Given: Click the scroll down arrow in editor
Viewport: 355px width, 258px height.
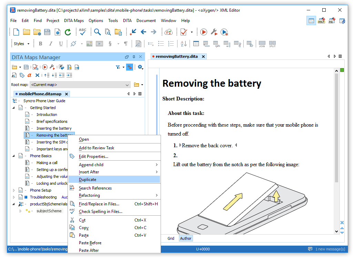Looking at the screenshot, I should click(x=336, y=232).
